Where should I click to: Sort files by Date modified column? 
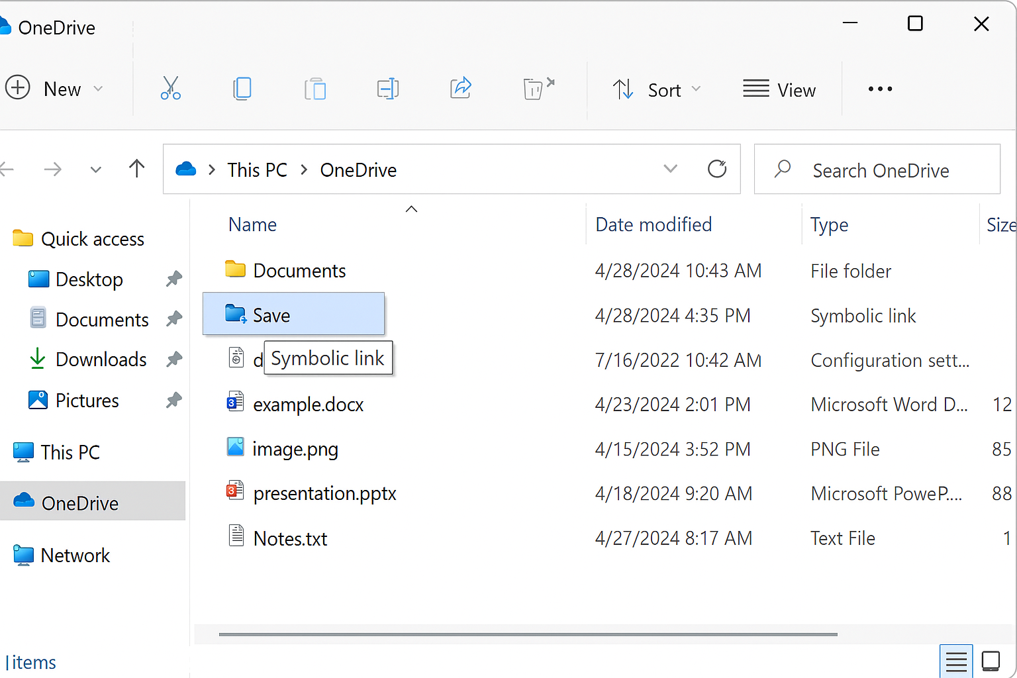(x=653, y=224)
